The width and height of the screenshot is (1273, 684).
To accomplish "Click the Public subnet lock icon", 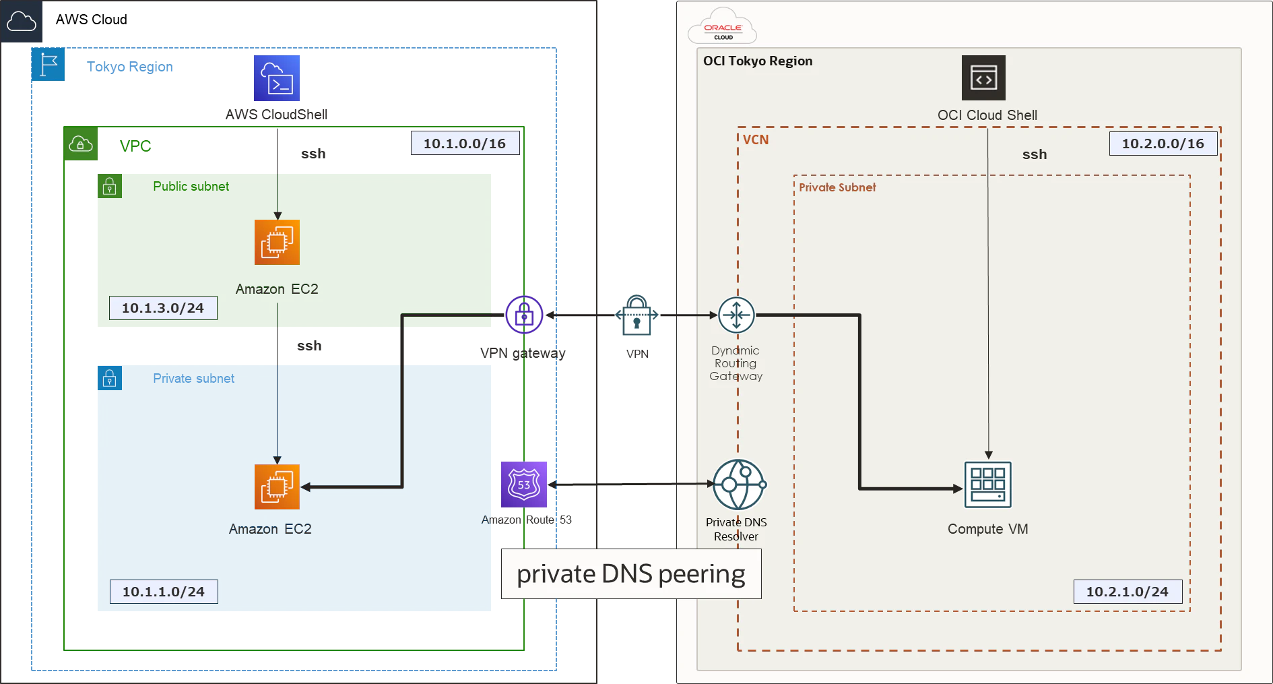I will point(110,186).
